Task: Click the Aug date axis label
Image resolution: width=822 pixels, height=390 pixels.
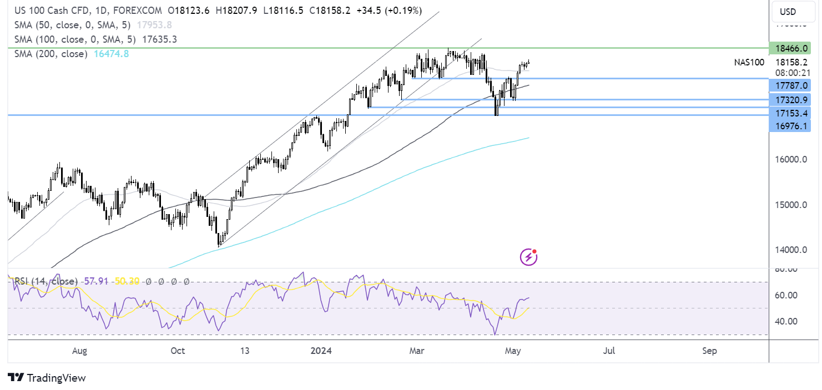Action: pyautogui.click(x=80, y=351)
